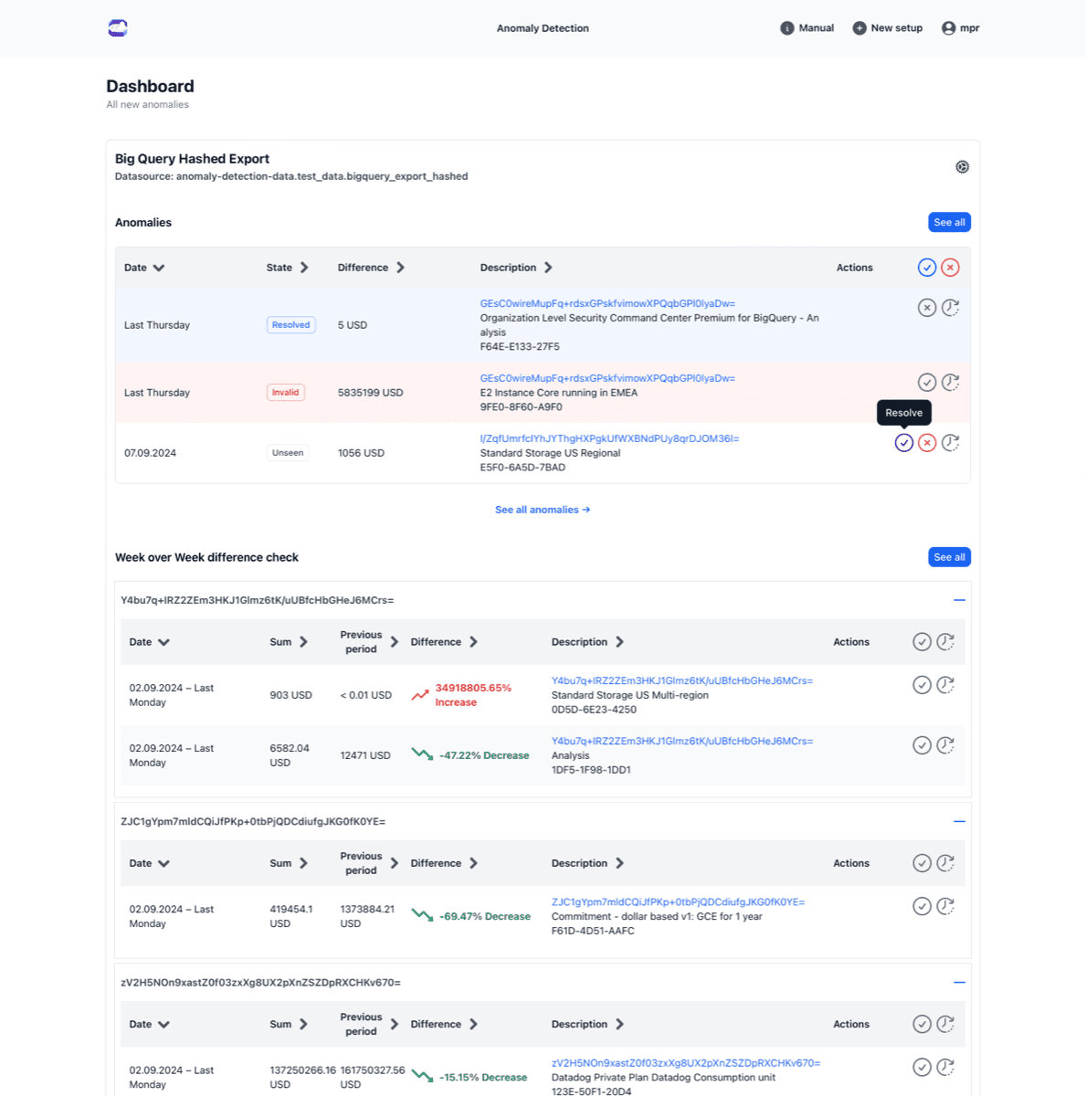Check off the -47.22% Decrease row

pyautogui.click(x=922, y=745)
